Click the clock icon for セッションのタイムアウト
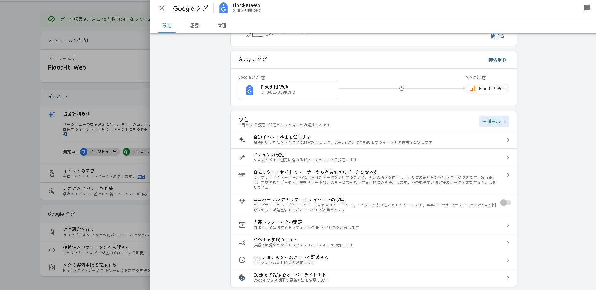596x290 pixels. [242, 260]
